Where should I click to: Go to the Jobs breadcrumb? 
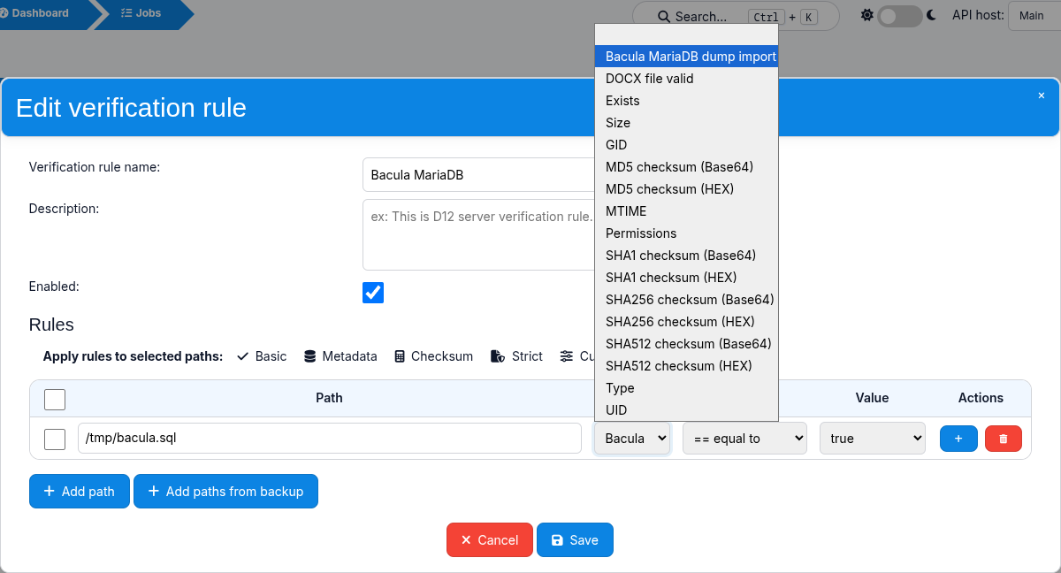click(x=141, y=14)
